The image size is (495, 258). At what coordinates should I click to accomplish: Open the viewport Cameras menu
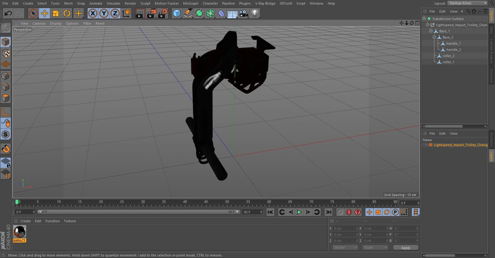39,23
